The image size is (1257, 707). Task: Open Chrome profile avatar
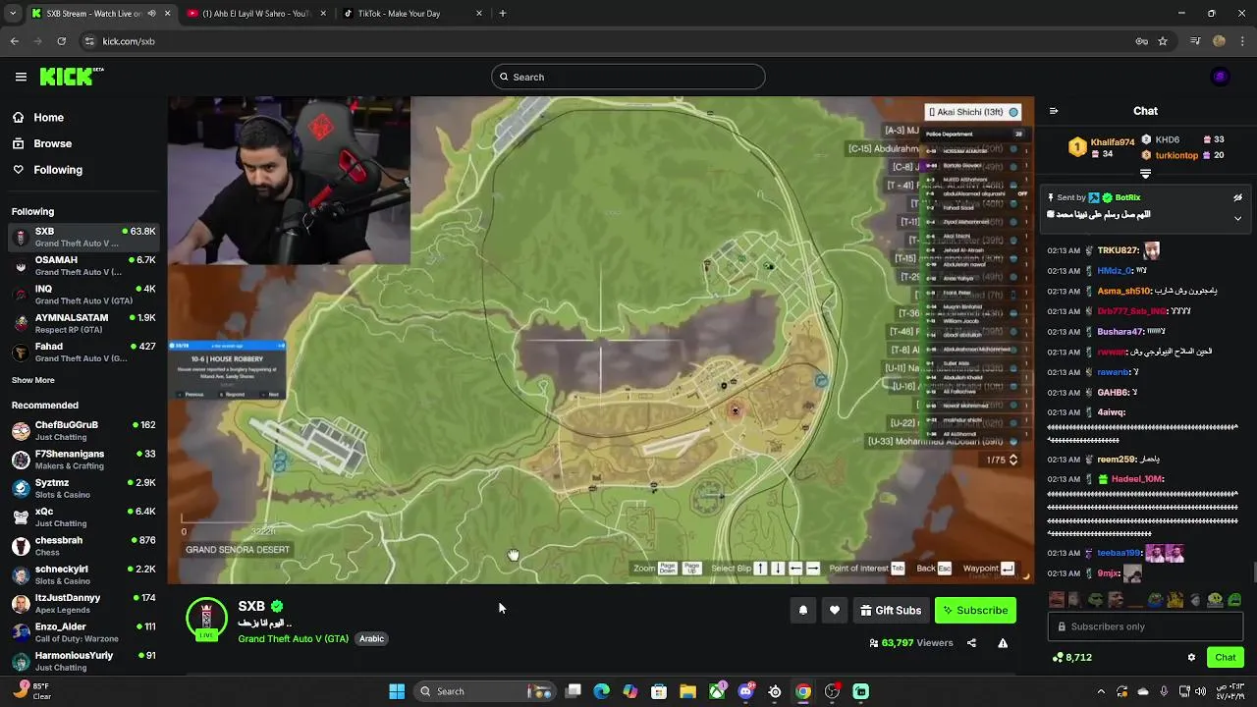coord(1219,41)
